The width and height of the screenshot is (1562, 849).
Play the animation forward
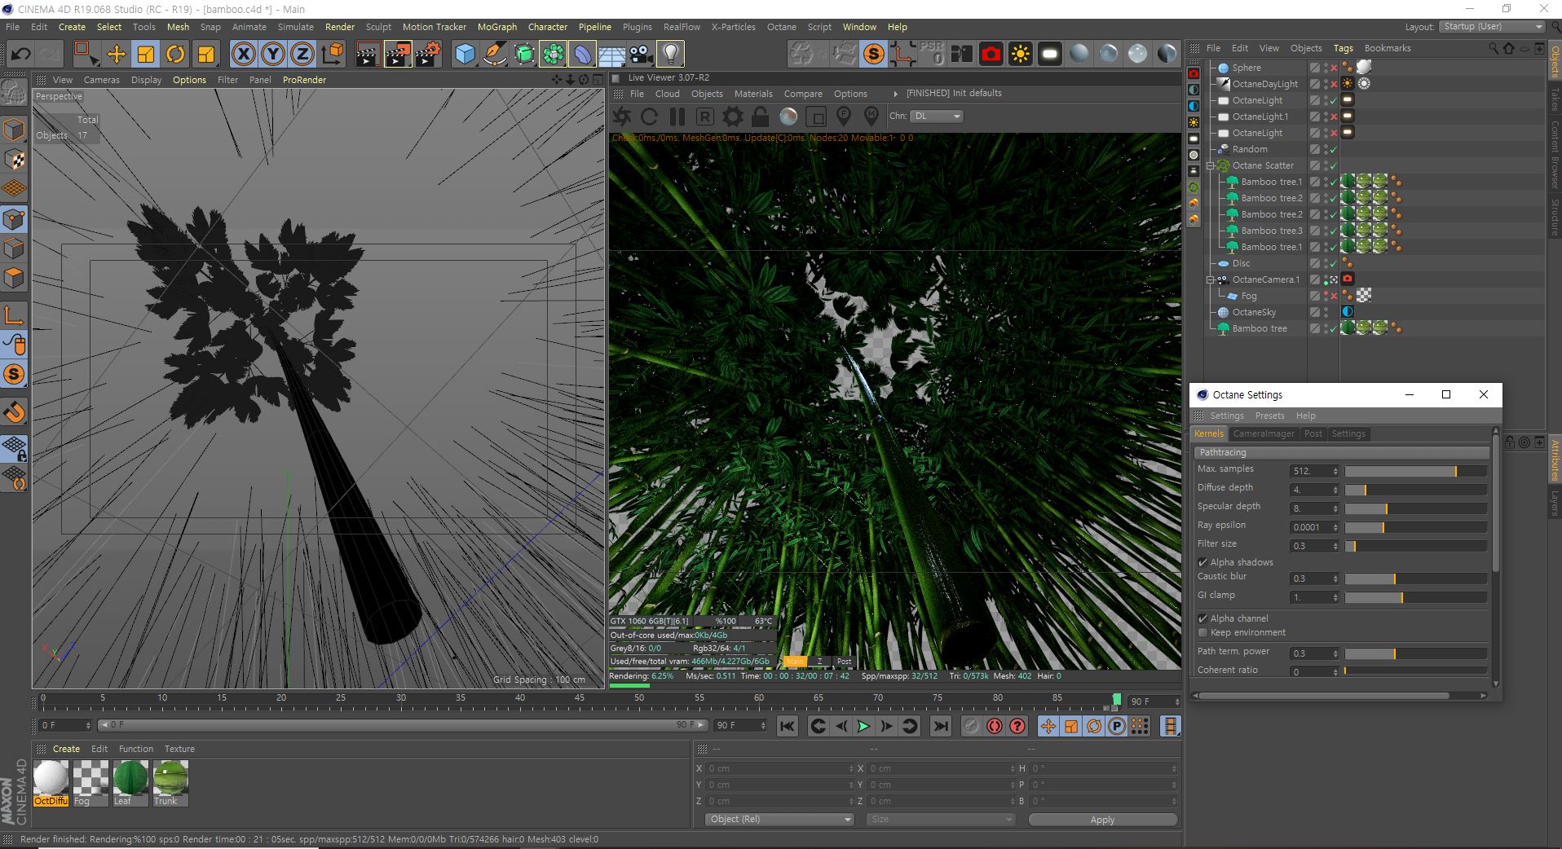(864, 726)
